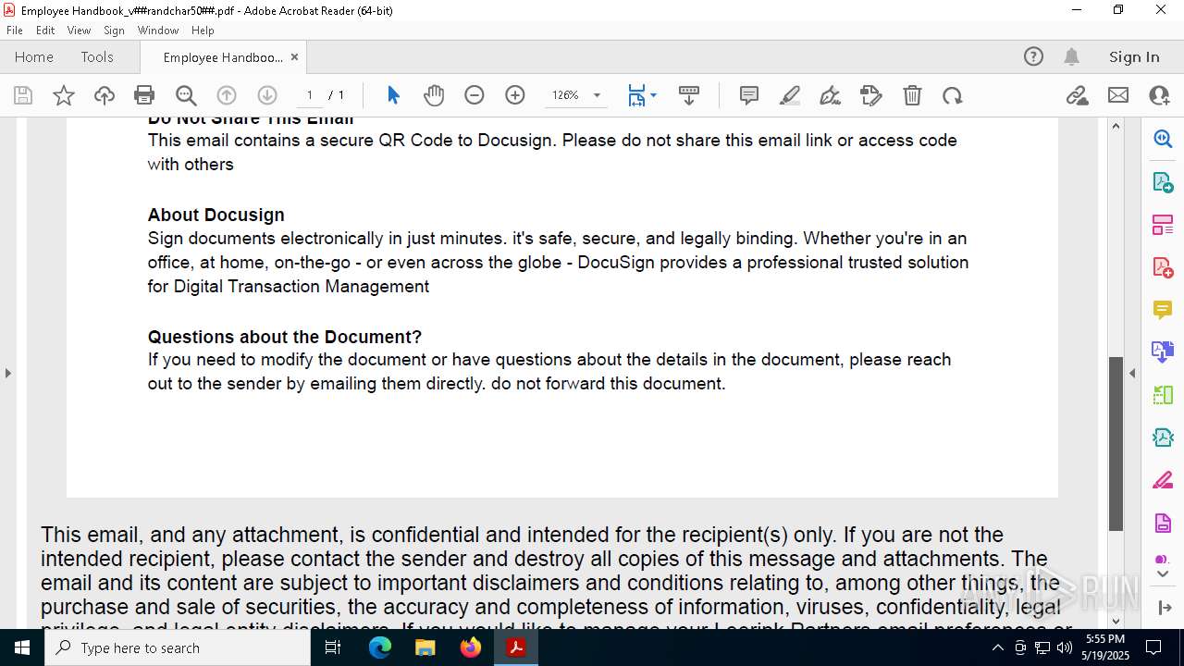Viewport: 1184px width, 666px height.
Task: Open the Find text magnifier tool
Action: click(186, 95)
